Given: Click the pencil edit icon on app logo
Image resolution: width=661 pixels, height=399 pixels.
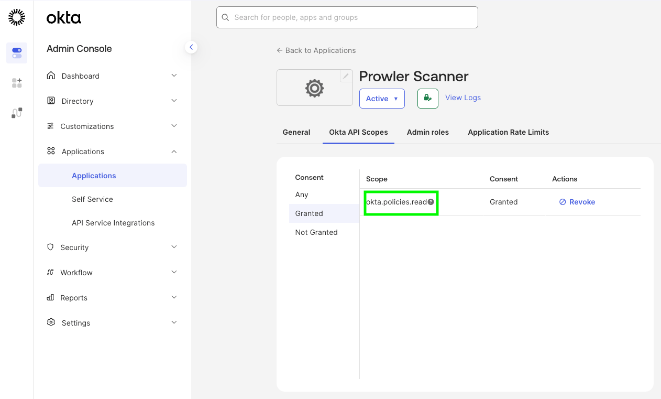Looking at the screenshot, I should 346,76.
